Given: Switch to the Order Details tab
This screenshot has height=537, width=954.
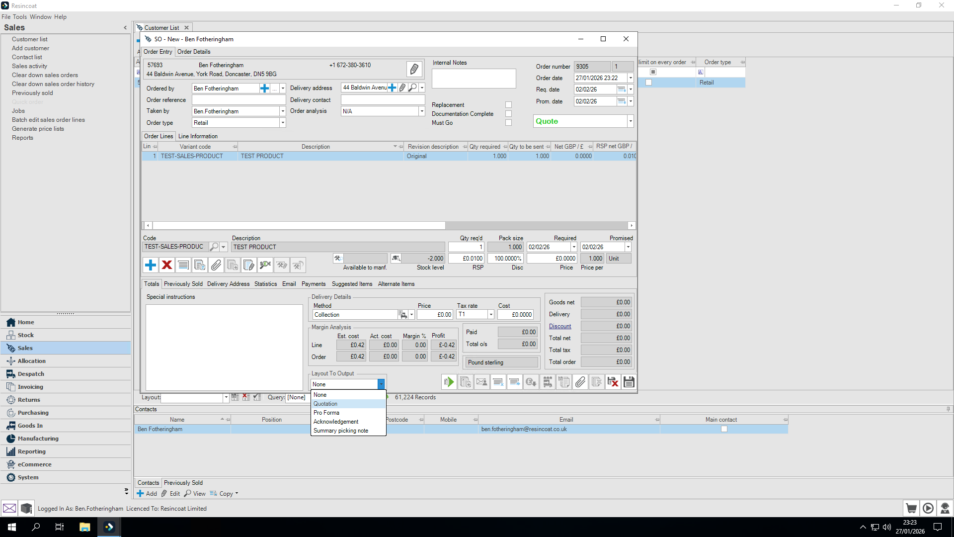Looking at the screenshot, I should [194, 52].
